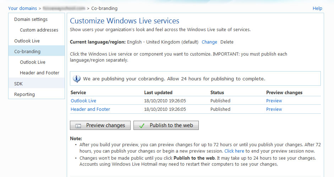Click Preview link in Header and Footer row
Screen dimensions: 334x177
coord(274,109)
